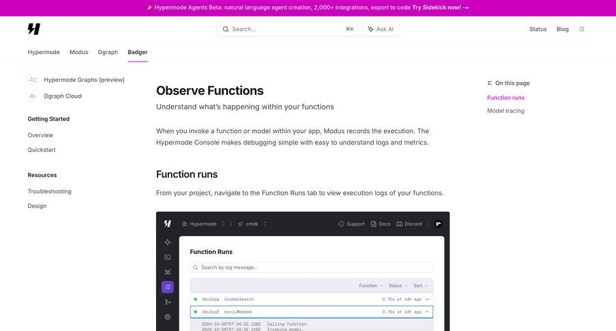
Task: Switch to the Dgraph tab
Action: coord(108,52)
